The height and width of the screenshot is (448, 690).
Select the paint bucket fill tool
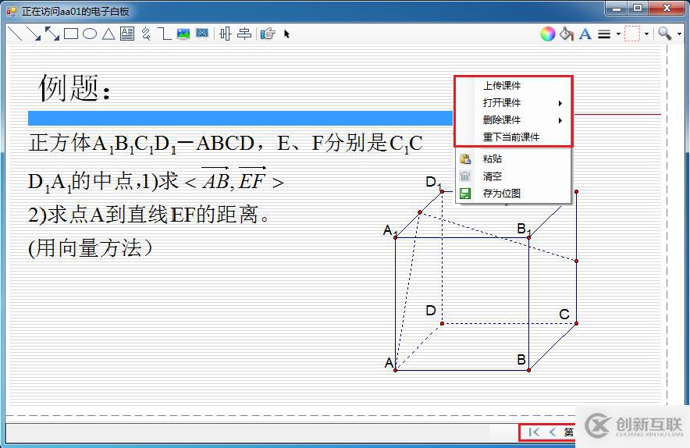tap(567, 34)
